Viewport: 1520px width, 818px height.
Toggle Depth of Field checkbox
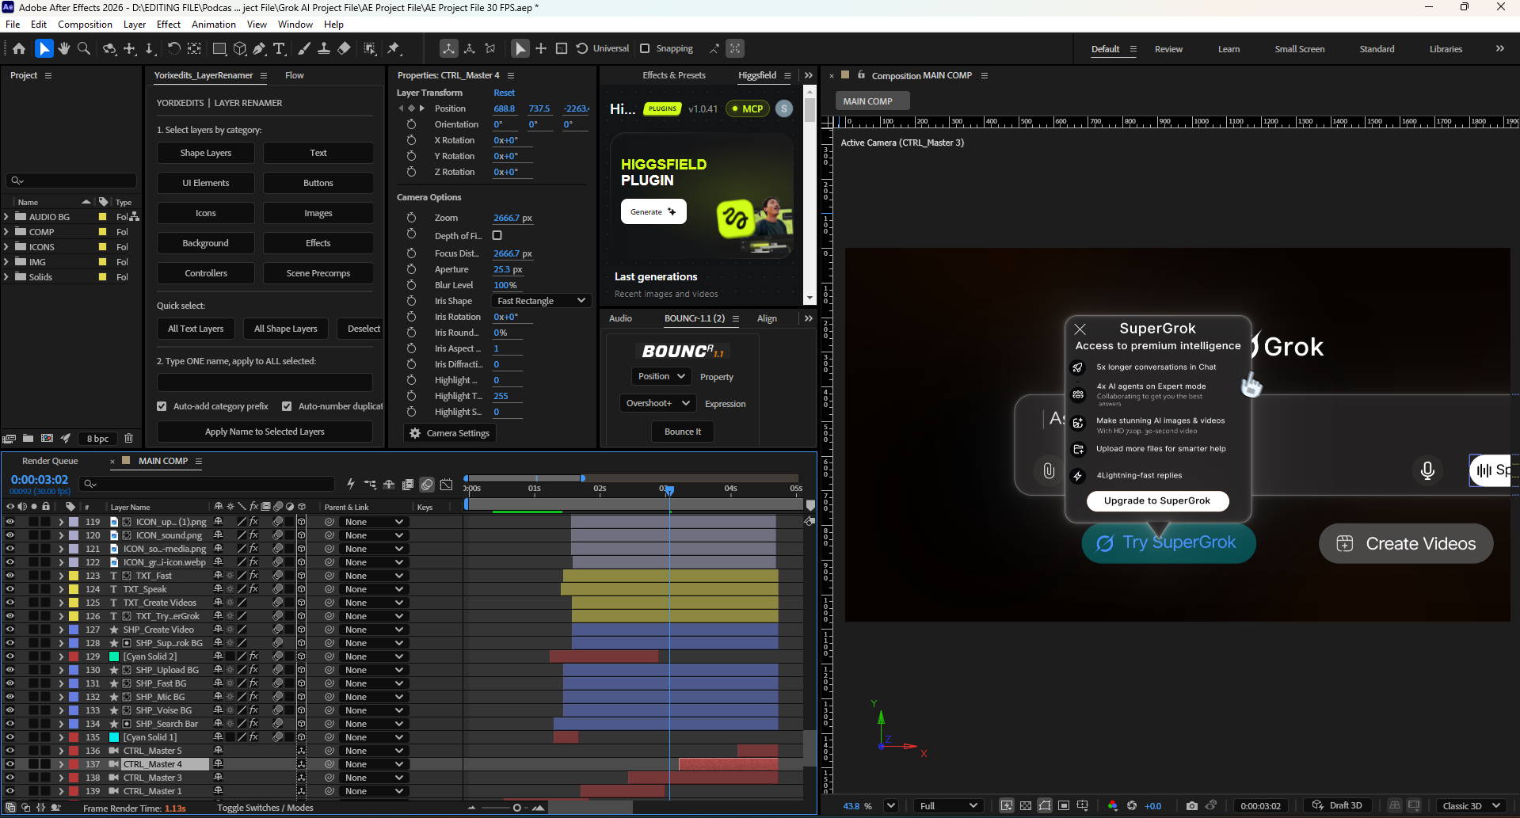point(497,235)
